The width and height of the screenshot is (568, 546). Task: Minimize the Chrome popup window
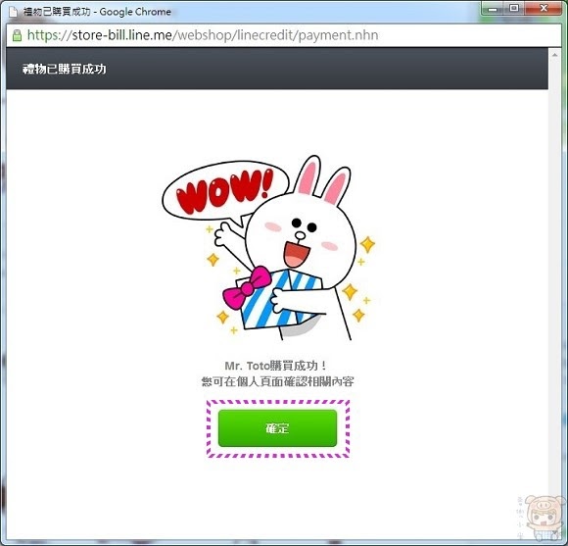(x=493, y=9)
